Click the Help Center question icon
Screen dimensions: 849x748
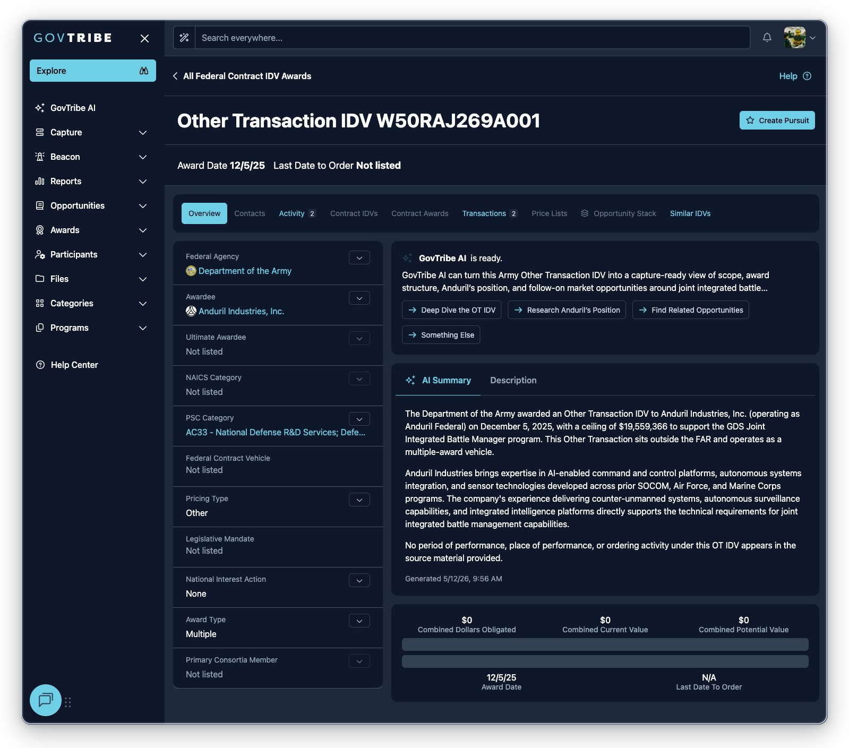coord(40,365)
